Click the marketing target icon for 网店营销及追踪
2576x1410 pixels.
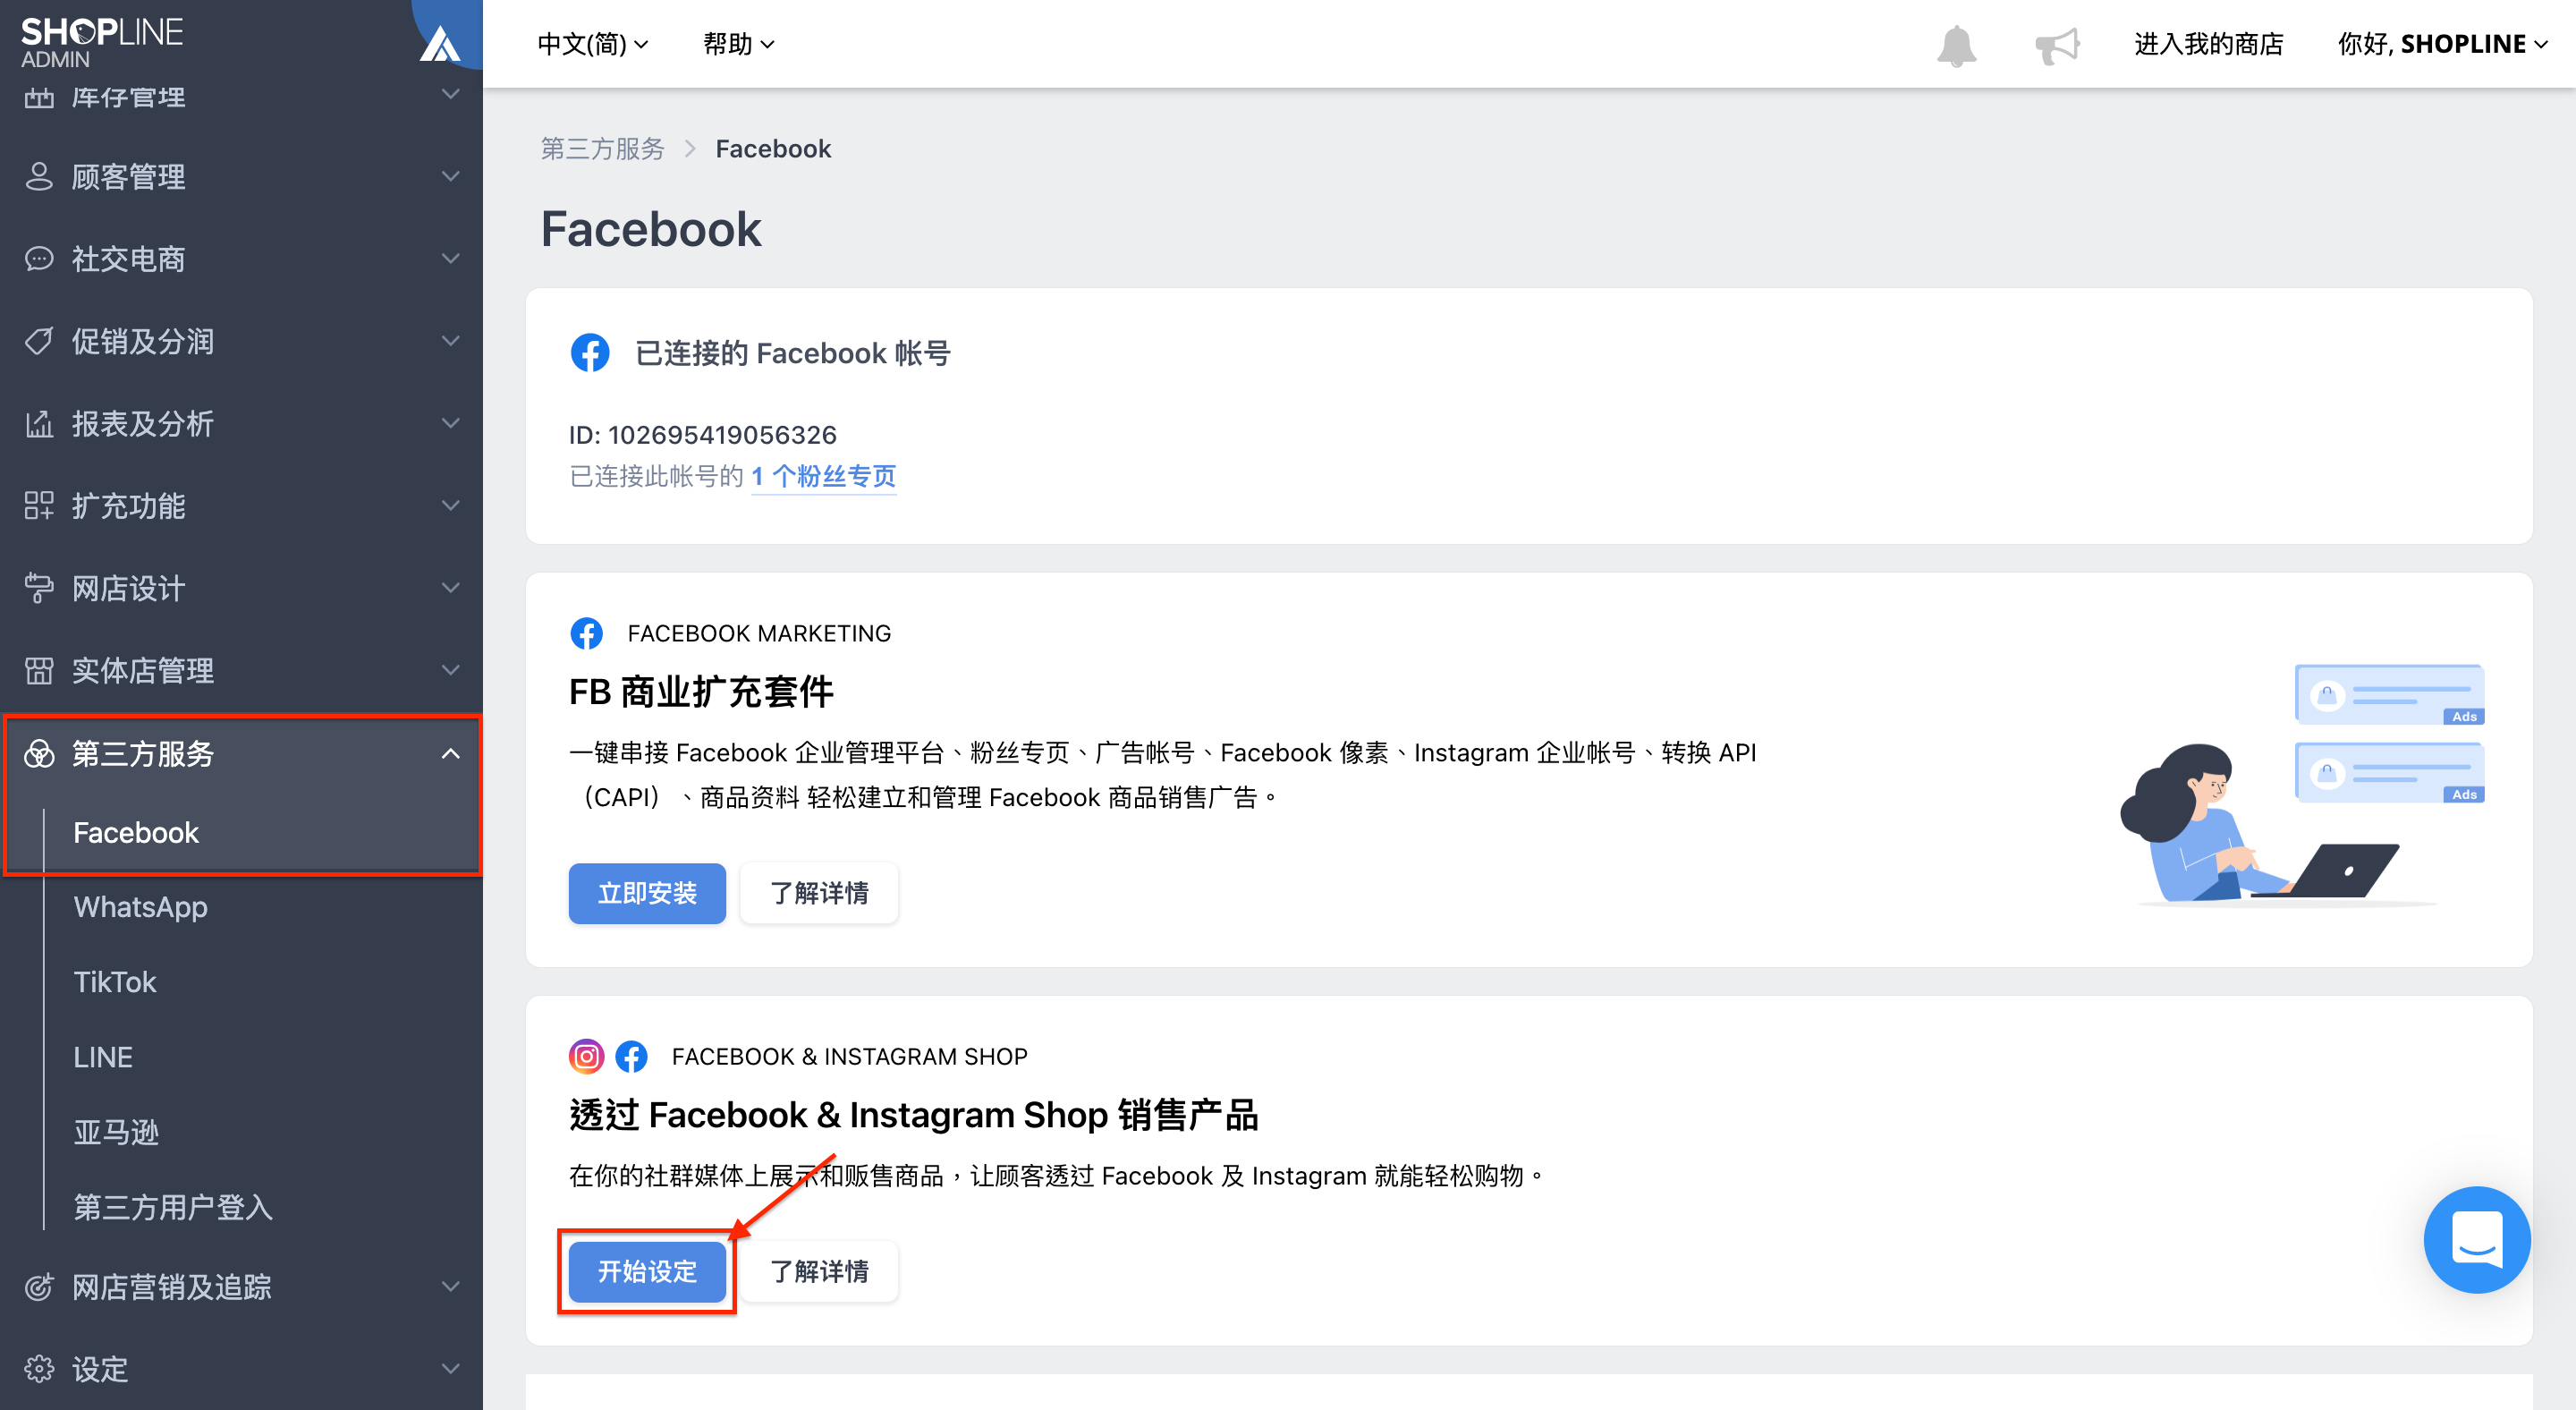coord(39,1286)
